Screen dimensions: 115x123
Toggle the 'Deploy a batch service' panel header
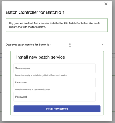tap(55, 45)
